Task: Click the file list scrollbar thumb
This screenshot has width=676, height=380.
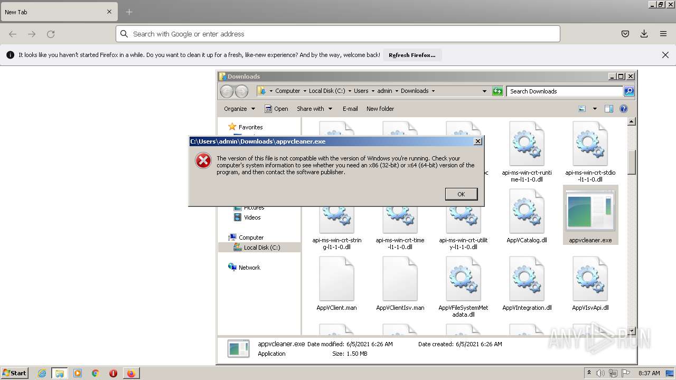Action: click(x=632, y=163)
